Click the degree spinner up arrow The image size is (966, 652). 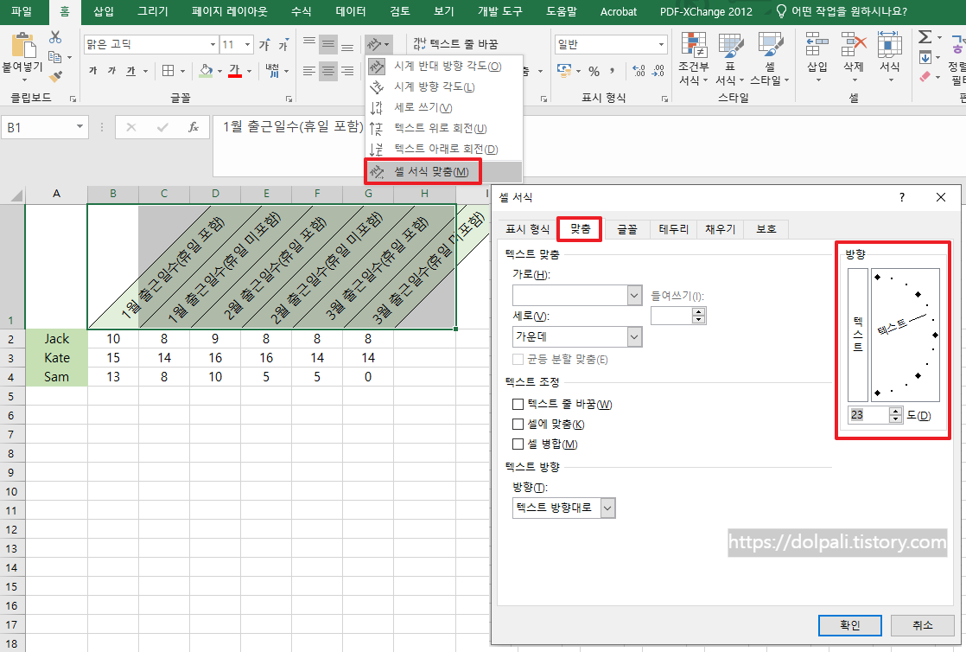coord(896,411)
